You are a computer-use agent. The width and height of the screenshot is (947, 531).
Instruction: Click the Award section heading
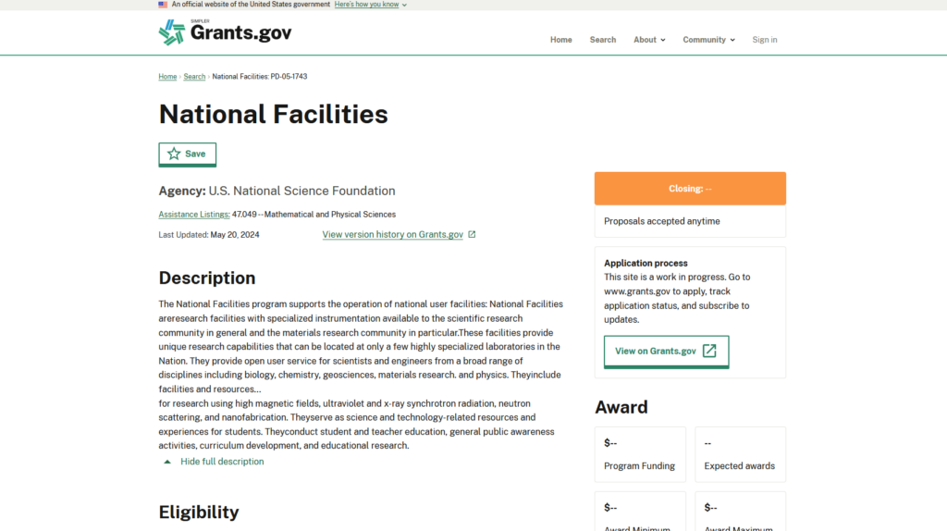621,407
